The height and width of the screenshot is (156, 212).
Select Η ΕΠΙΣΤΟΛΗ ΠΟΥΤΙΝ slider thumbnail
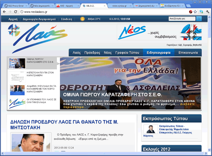[17, 77]
